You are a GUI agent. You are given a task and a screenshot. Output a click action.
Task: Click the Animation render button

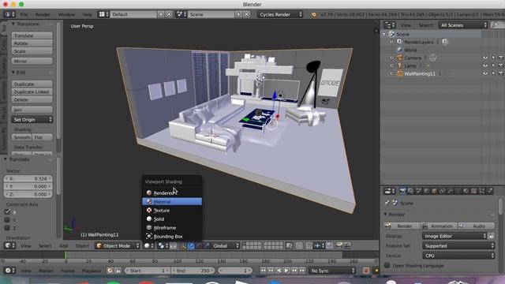pos(439,226)
